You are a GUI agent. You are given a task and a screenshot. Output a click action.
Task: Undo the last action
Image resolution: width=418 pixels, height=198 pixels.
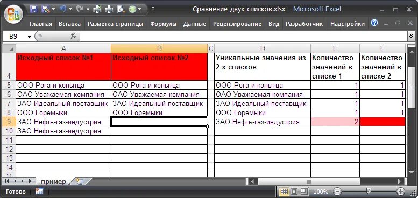[63, 9]
